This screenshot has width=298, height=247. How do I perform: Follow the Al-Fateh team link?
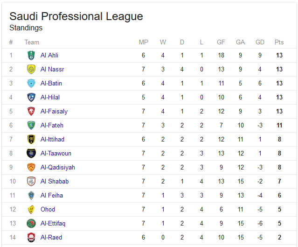coord(52,125)
